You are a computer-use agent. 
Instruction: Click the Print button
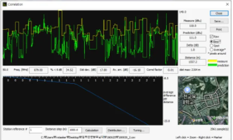coord(219,30)
